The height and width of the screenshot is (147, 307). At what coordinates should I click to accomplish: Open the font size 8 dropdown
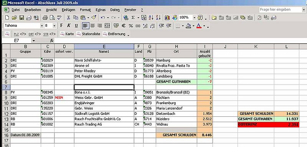54,26
